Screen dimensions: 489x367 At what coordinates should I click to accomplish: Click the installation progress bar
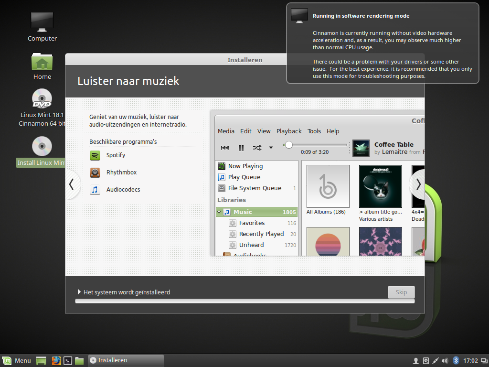click(245, 301)
